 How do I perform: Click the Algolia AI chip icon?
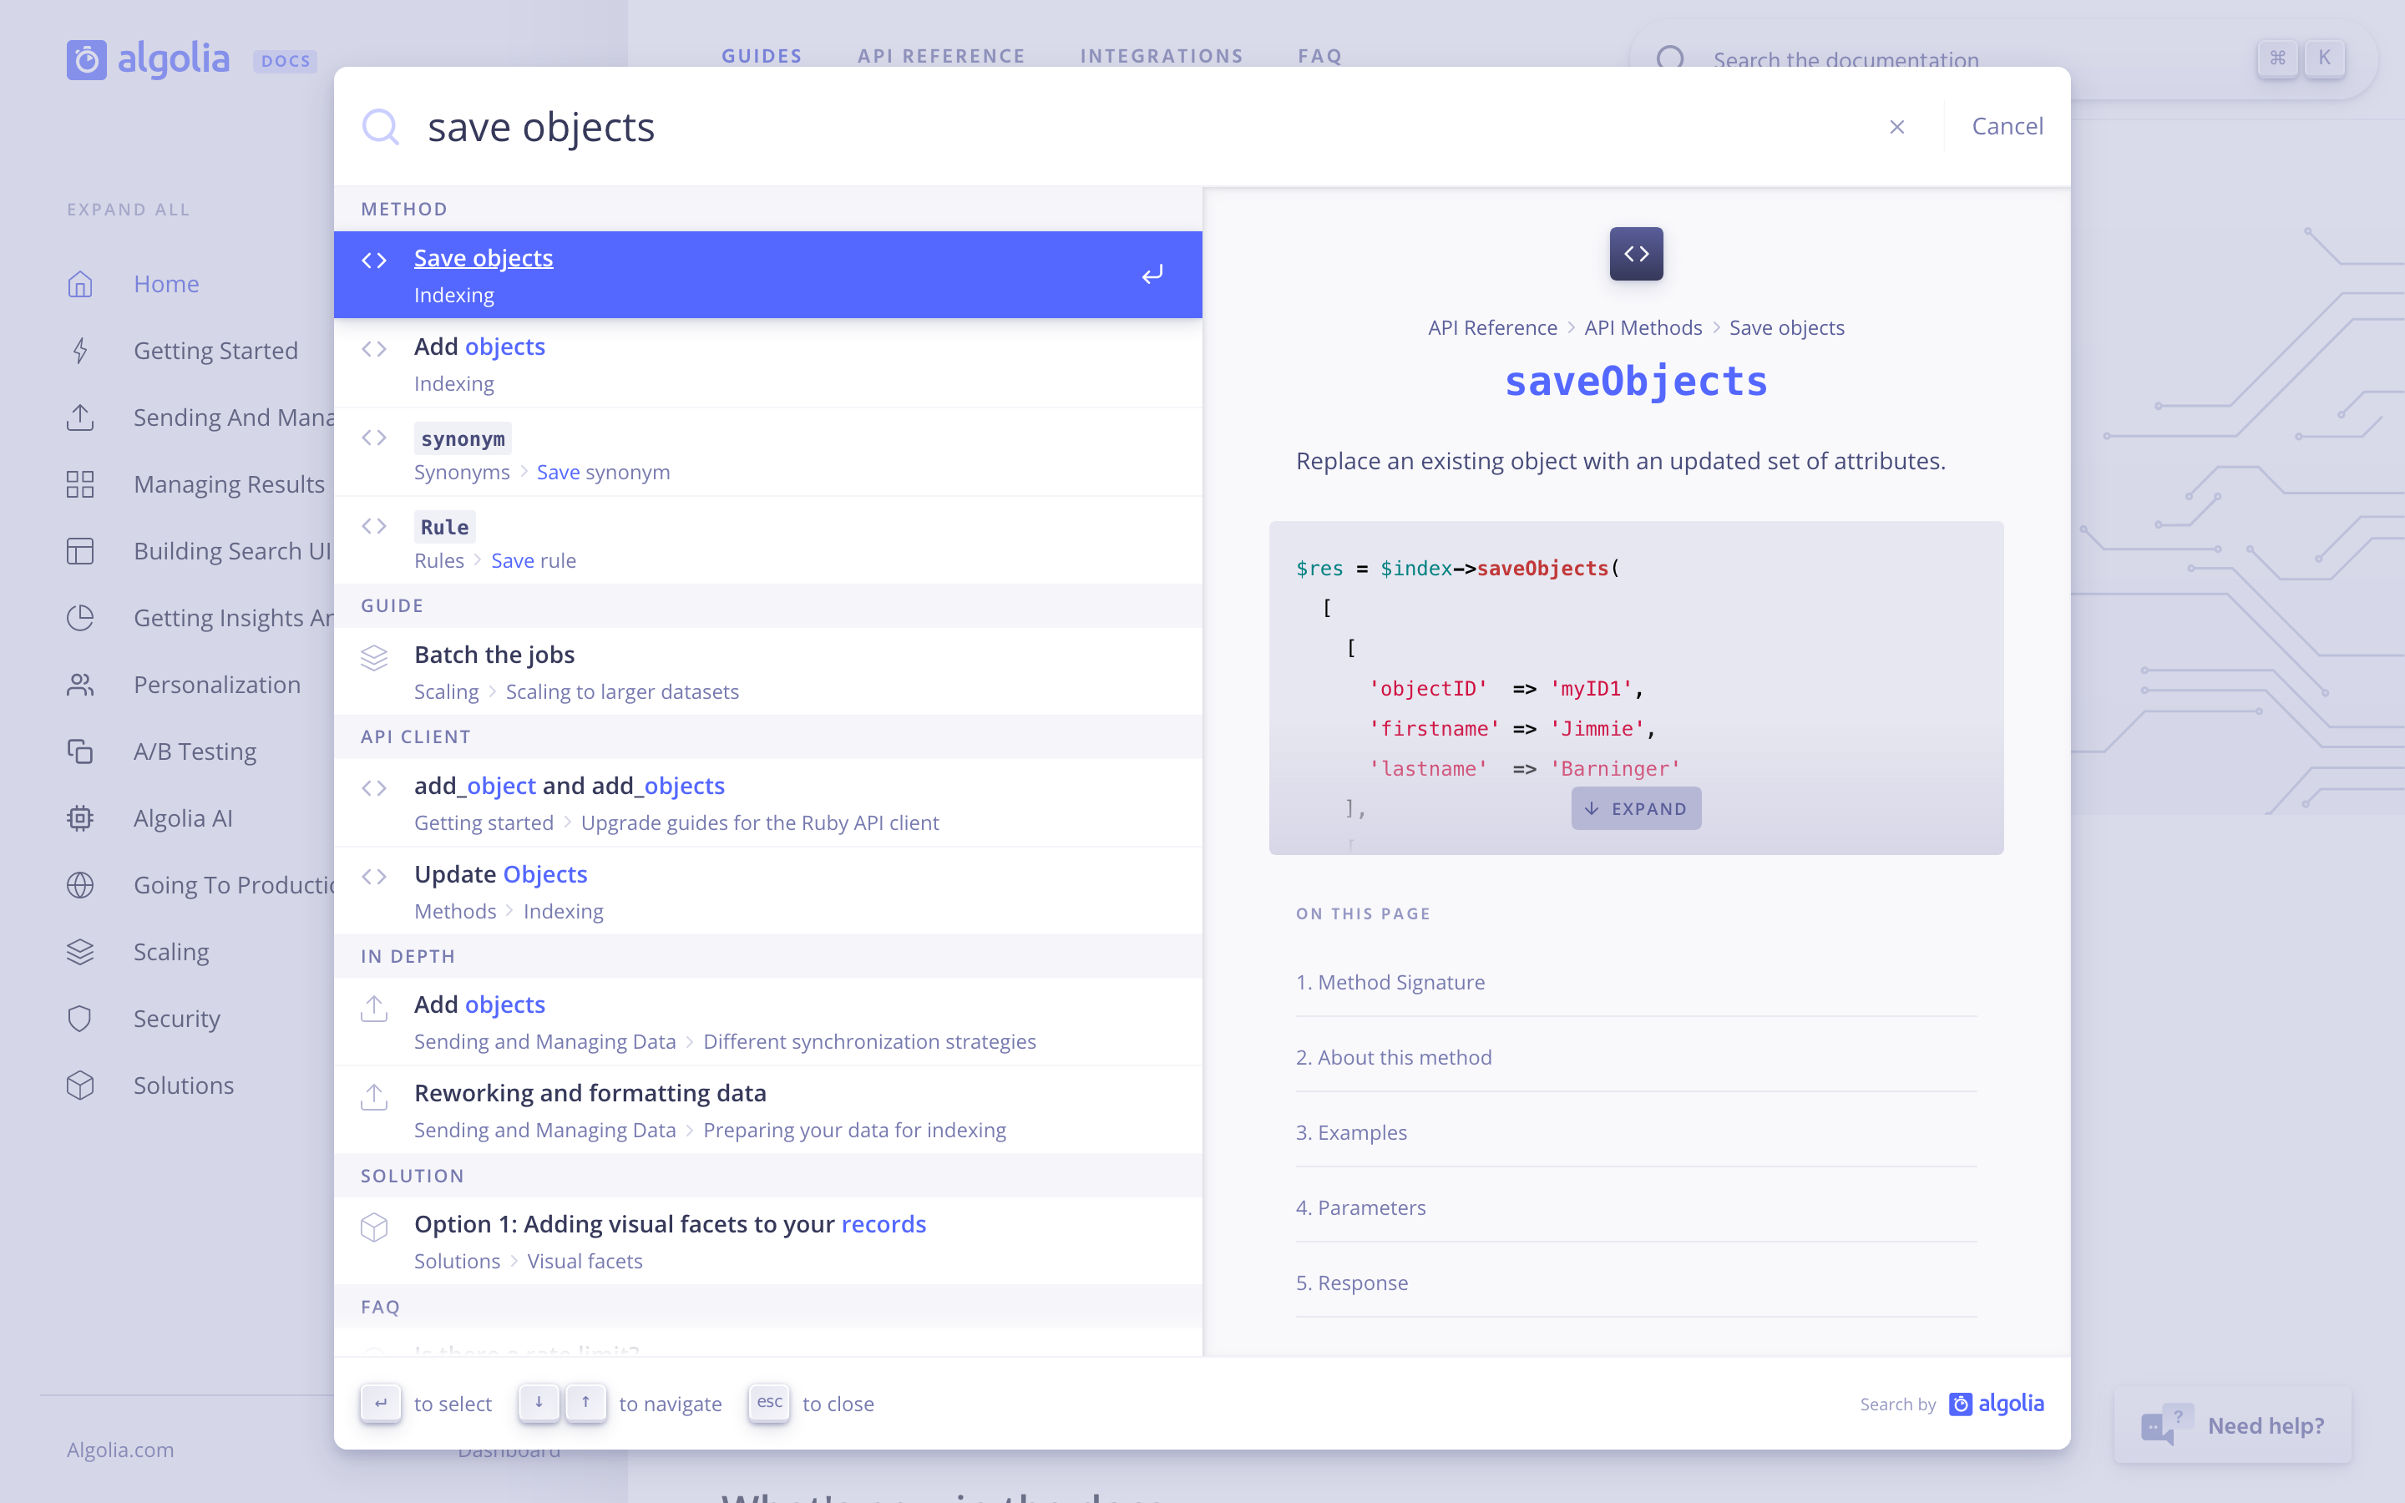coord(80,818)
